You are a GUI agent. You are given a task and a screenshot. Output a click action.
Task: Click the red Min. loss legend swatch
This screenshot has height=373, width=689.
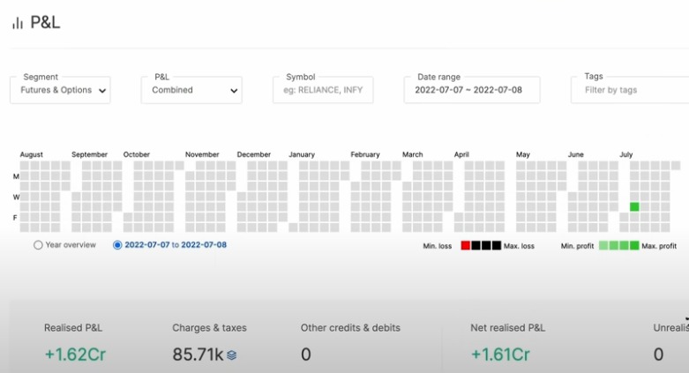pyautogui.click(x=466, y=246)
